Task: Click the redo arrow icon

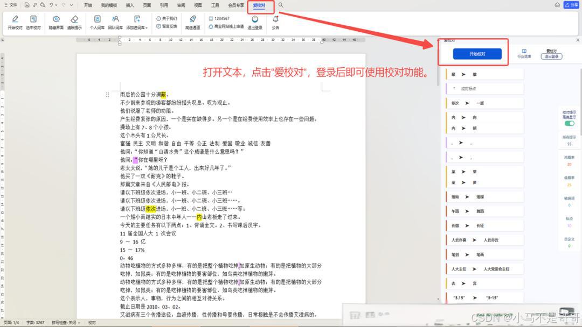Action: [64, 5]
